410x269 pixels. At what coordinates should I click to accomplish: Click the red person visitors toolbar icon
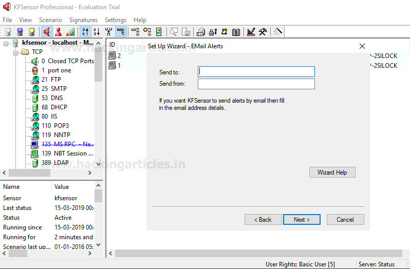(x=59, y=32)
